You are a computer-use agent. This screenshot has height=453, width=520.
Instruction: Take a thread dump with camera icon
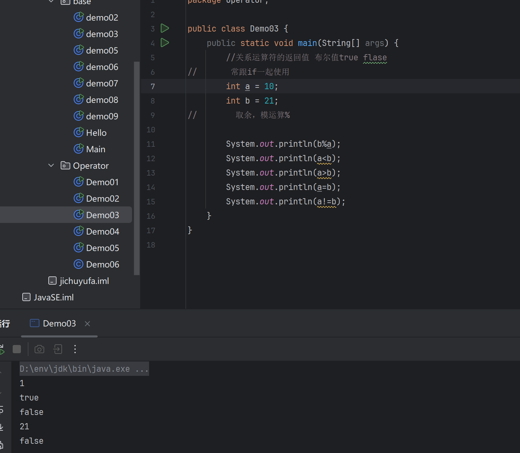pyautogui.click(x=39, y=349)
